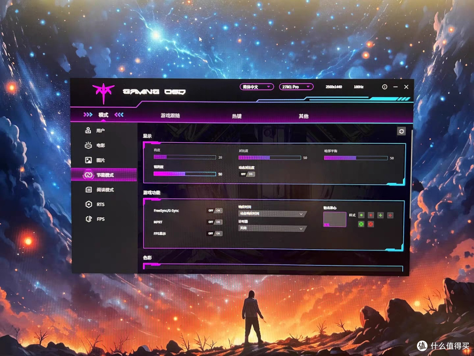Minimize the Gaming OSD window

(x=395, y=87)
